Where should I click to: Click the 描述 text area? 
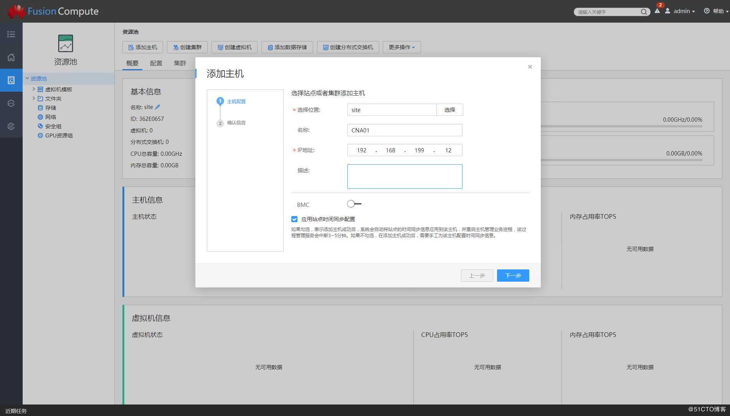[405, 177]
